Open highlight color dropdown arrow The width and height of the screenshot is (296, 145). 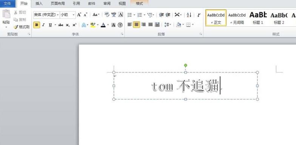click(97, 25)
